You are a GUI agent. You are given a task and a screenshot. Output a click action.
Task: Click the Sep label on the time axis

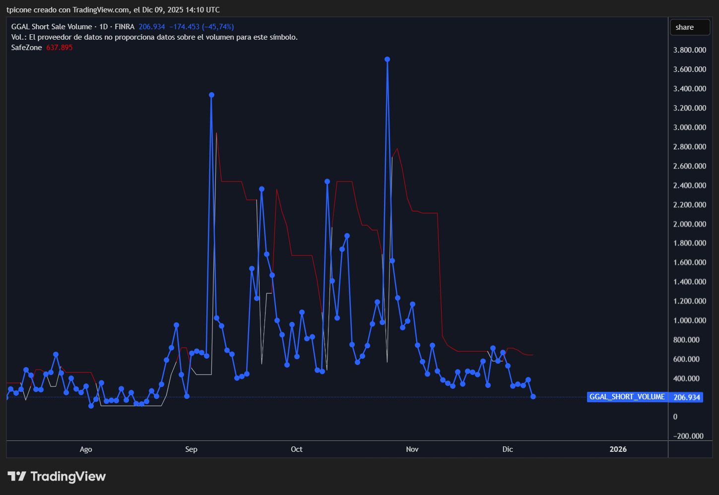191,449
